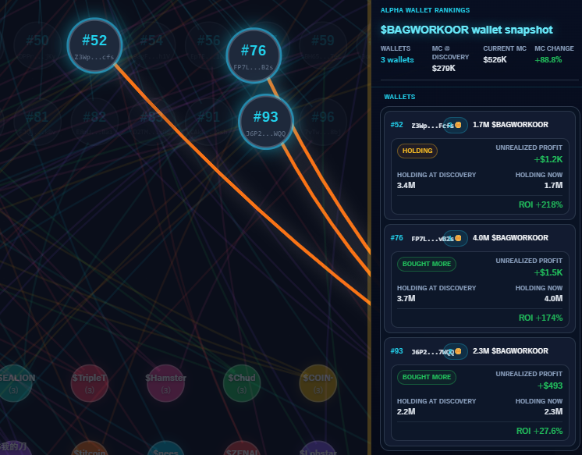Select the highlighted #76 wallet node
582x455 pixels.
(254, 55)
